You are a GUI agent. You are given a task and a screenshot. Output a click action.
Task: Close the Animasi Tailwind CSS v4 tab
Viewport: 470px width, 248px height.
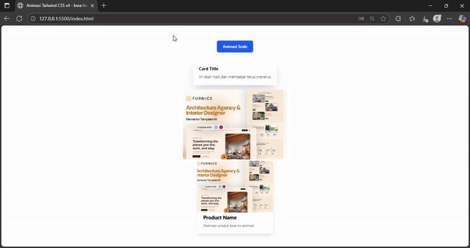pyautogui.click(x=93, y=5)
